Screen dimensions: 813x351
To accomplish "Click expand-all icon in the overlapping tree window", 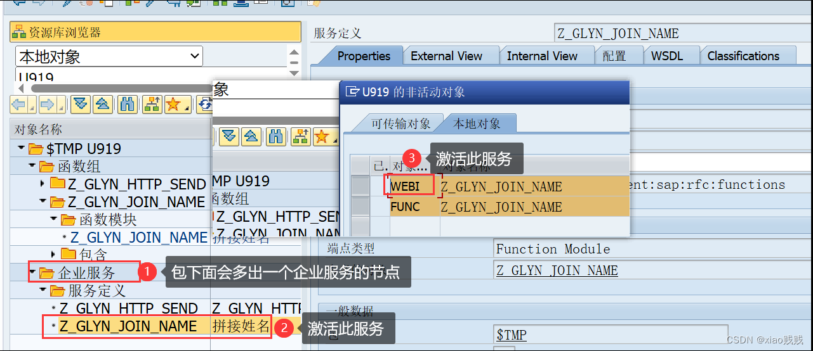I will (229, 136).
